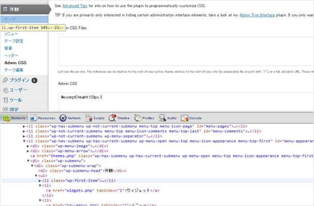Click the 外観 appearance menu icon
The image size is (314, 206).
[5, 9]
